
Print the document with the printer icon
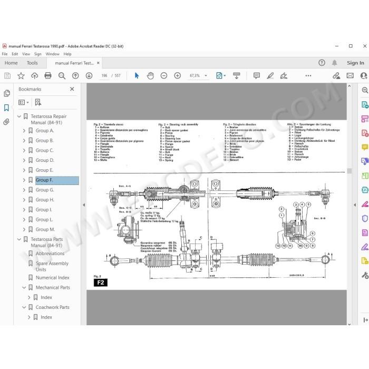[x=48, y=75]
